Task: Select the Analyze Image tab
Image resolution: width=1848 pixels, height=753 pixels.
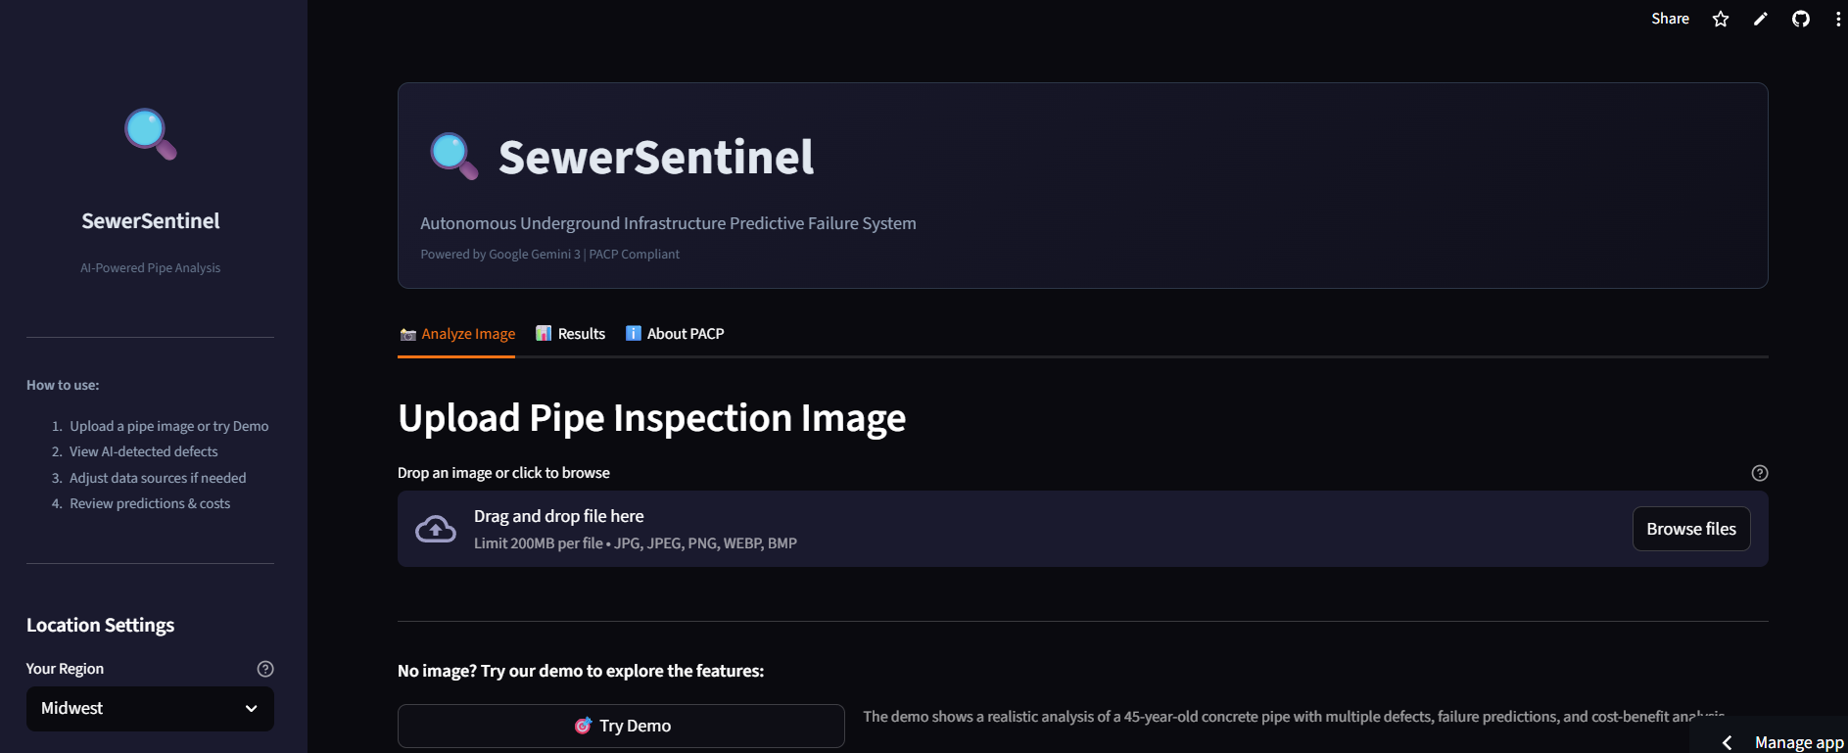Action: [x=457, y=334]
